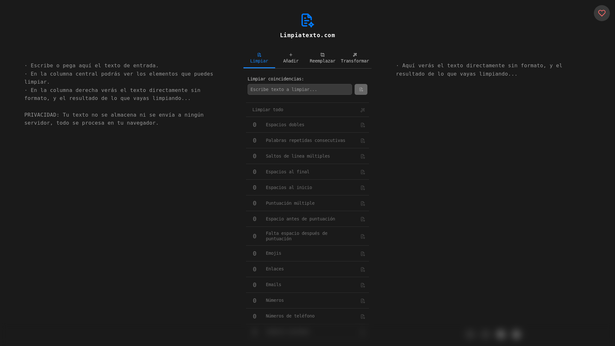Select the 'Emojis' row text

(x=274, y=253)
